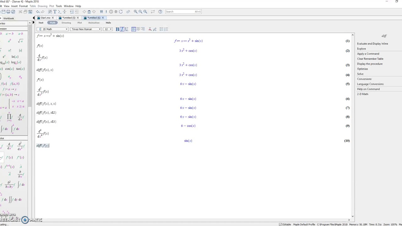
Task: Click the Cut scissors icon
Action: point(20,12)
